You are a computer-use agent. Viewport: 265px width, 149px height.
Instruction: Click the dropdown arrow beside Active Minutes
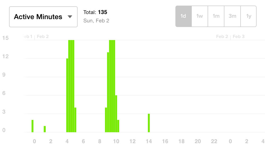coord(70,17)
